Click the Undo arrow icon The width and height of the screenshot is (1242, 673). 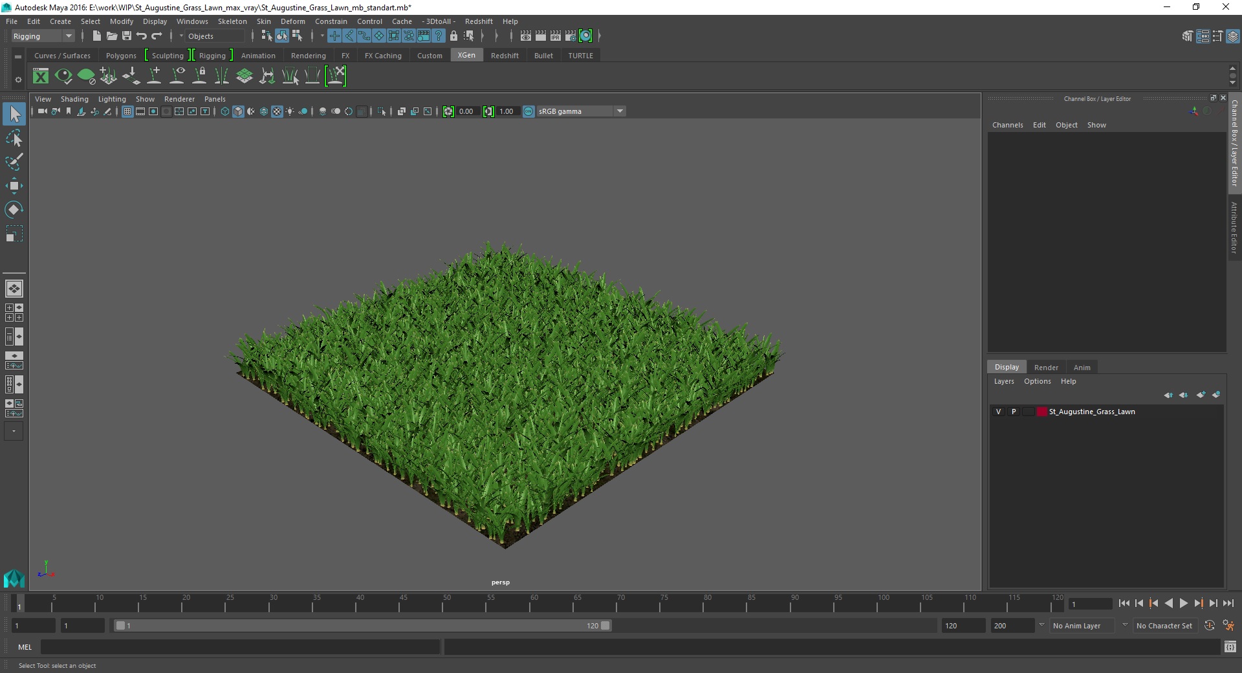coord(142,36)
